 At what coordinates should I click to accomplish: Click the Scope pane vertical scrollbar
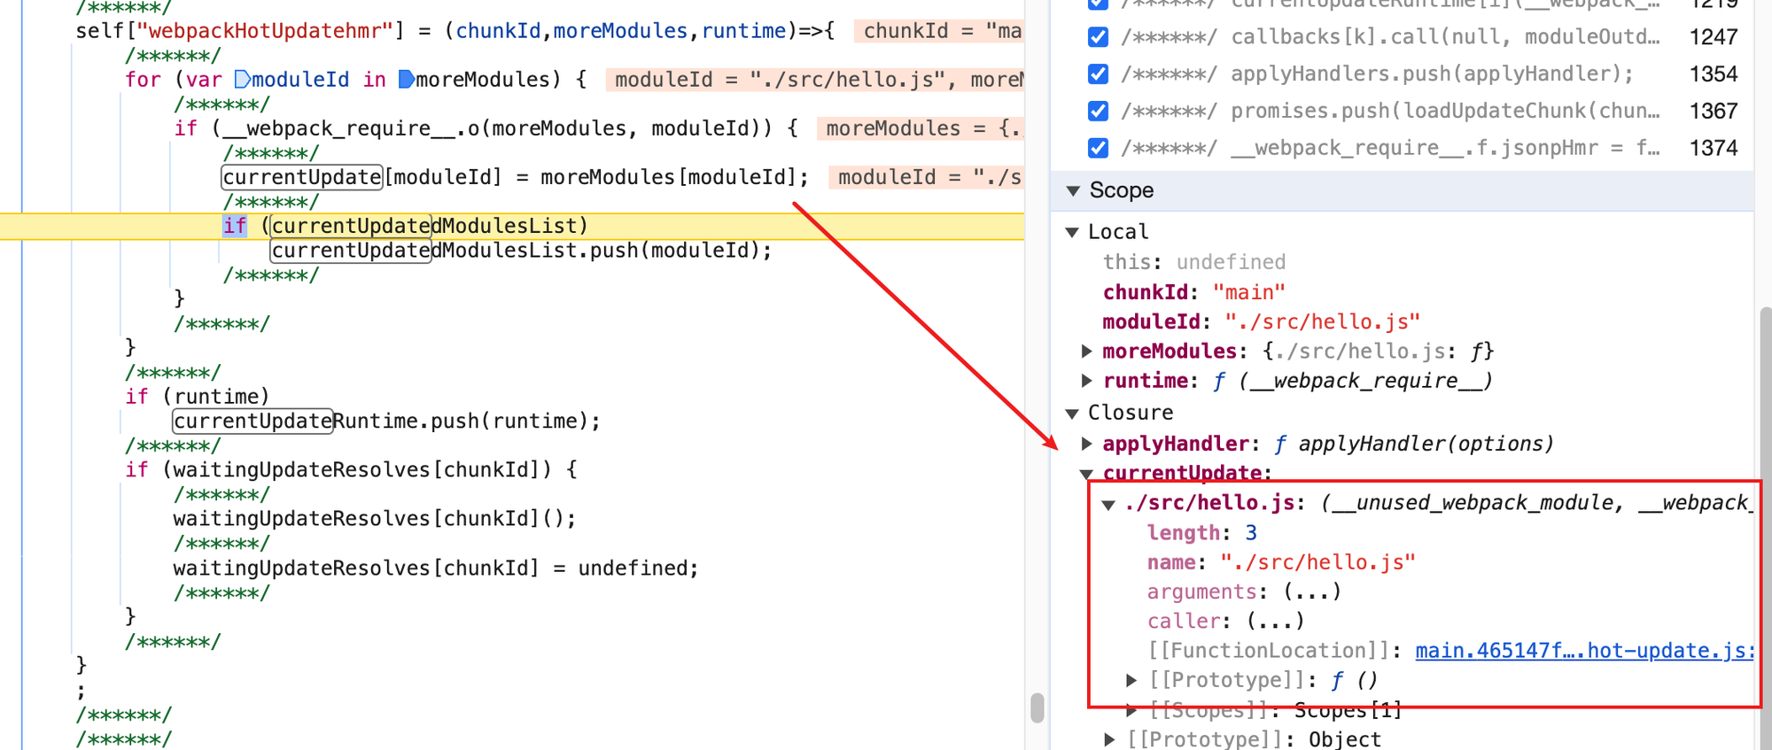coord(1766,528)
